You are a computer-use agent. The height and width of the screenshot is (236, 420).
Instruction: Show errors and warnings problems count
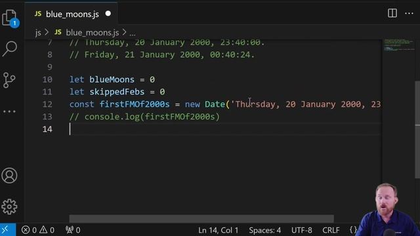[38, 230]
